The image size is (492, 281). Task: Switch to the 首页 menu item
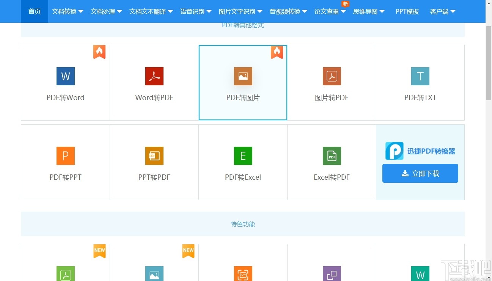tap(34, 11)
